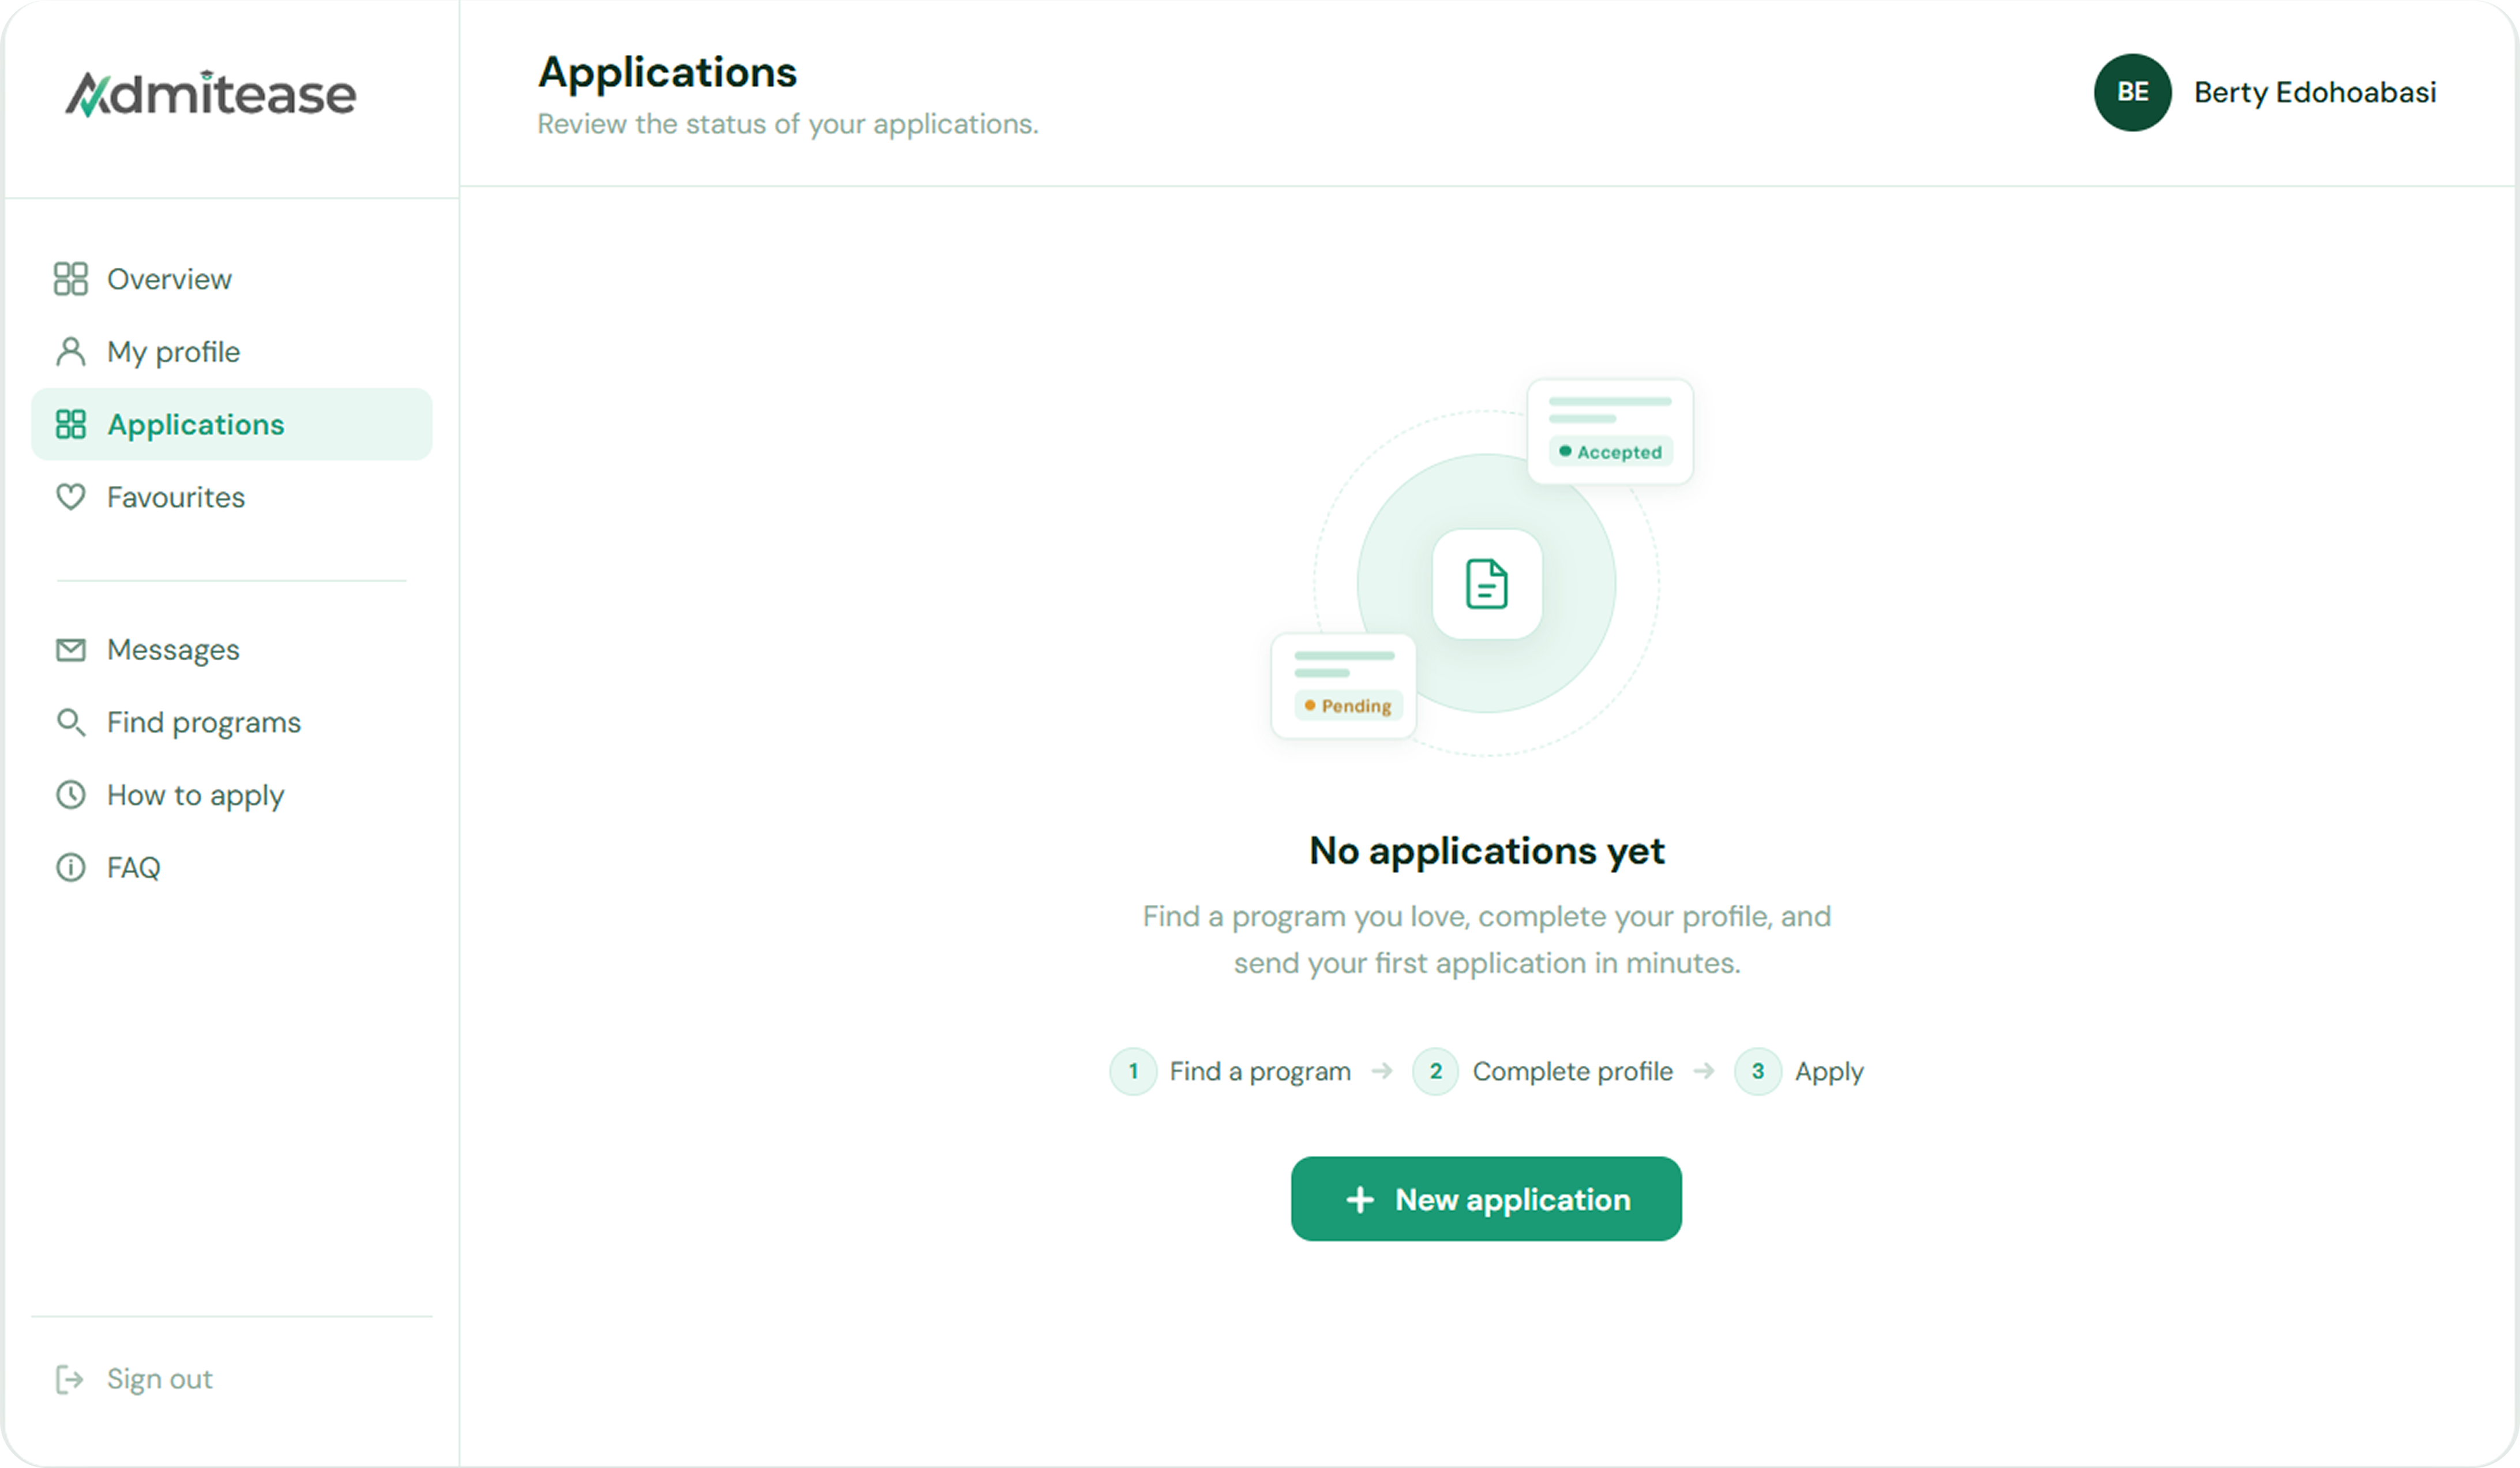Click the Review the status subtitle text
Viewport: 2520px width, 1468px height.
pyautogui.click(x=788, y=124)
